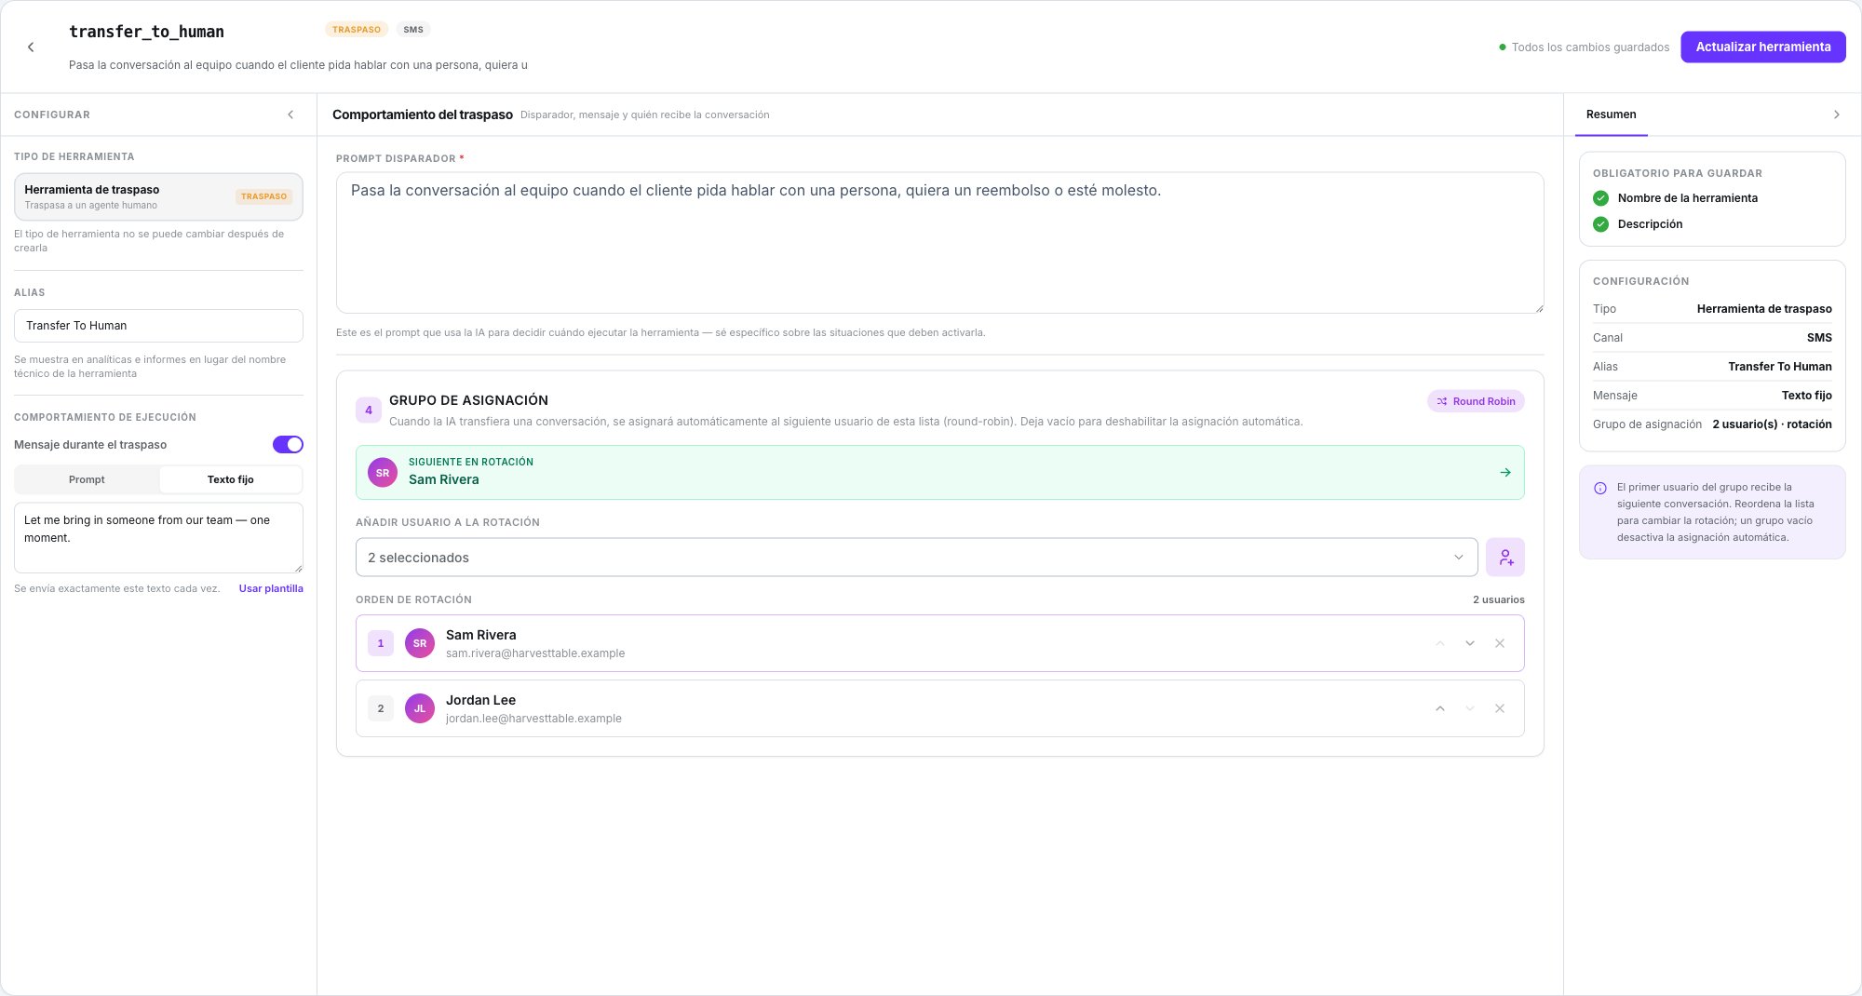Click the 2 usuario(s) · rotación value
The image size is (1862, 996).
tap(1772, 424)
